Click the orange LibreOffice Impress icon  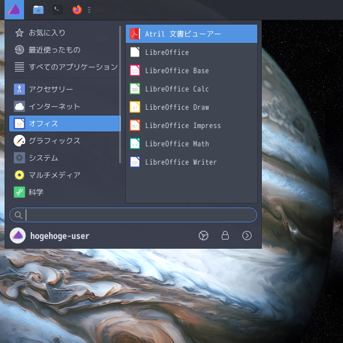135,125
